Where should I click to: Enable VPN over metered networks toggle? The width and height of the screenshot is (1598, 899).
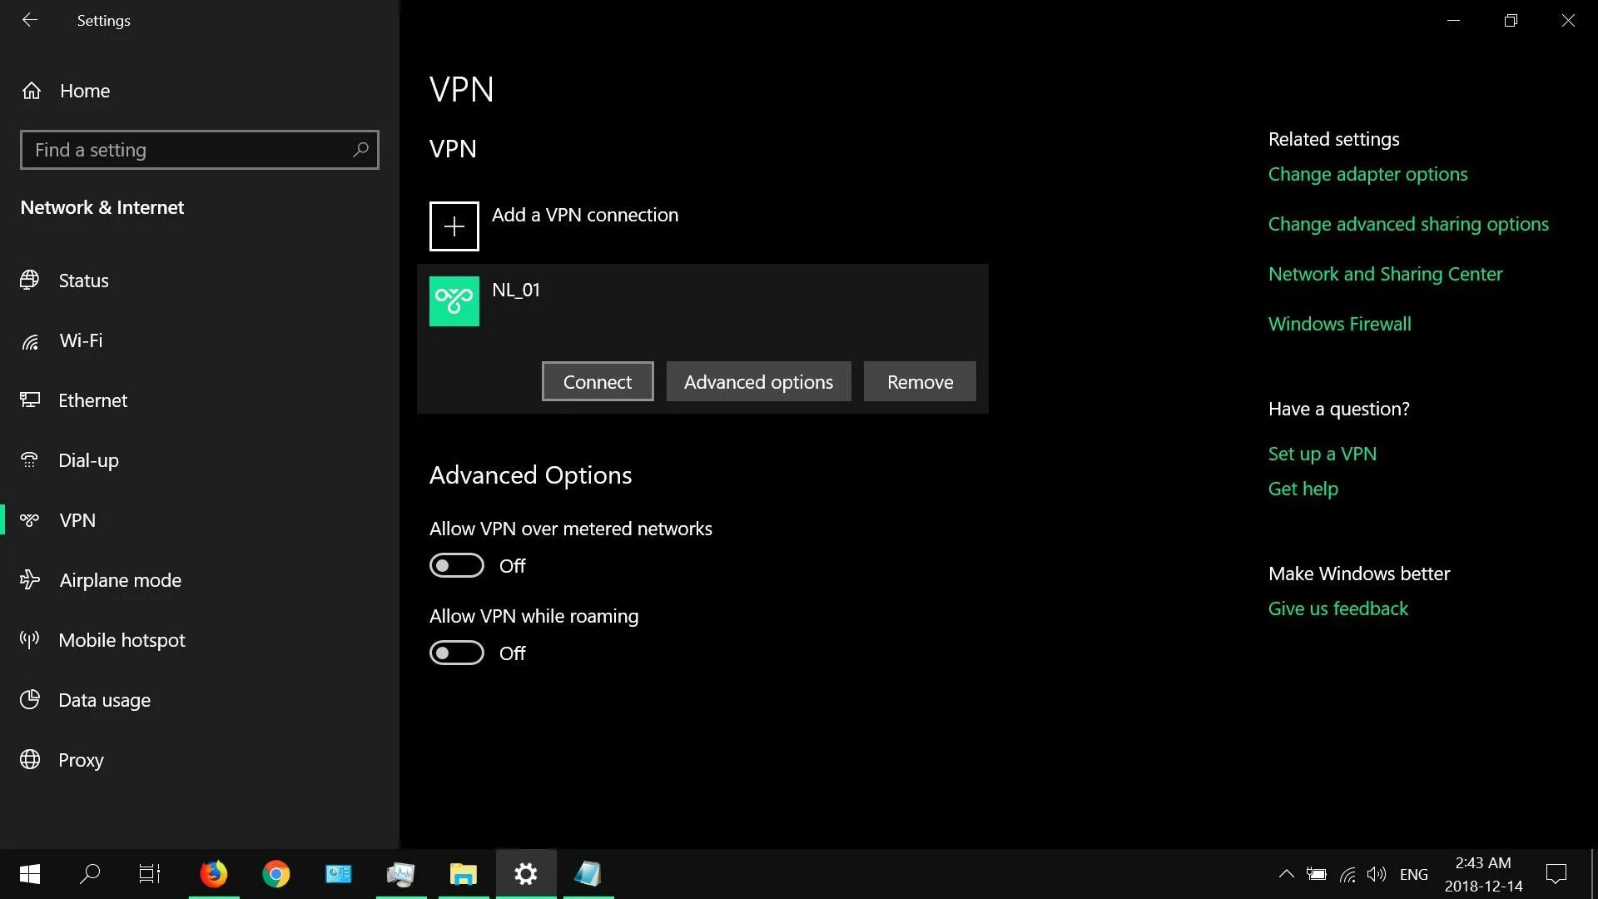456,566
